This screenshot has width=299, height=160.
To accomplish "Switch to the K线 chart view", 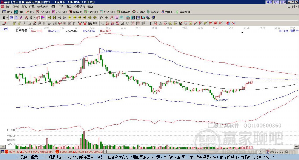I will pyautogui.click(x=30, y=12).
